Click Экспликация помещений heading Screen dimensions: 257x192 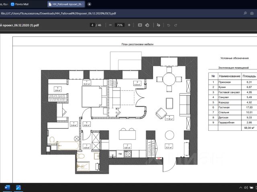tap(233, 68)
